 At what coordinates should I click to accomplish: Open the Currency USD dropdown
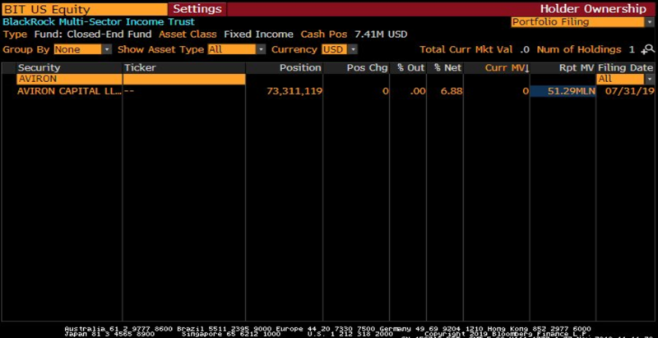[x=340, y=49]
